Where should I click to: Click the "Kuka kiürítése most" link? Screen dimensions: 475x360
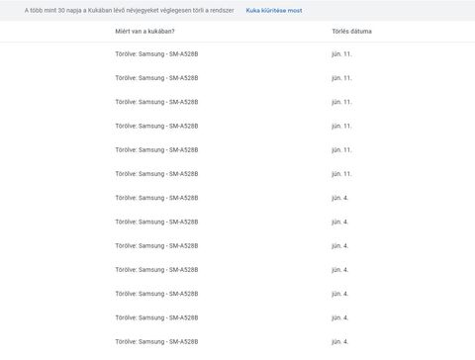click(x=274, y=11)
